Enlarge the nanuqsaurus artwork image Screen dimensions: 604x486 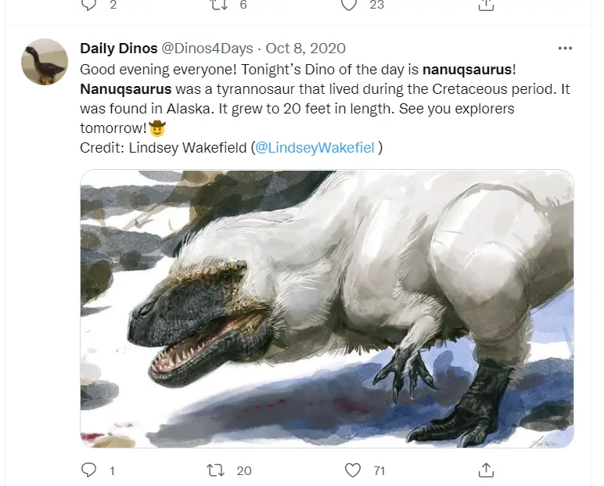(327, 309)
